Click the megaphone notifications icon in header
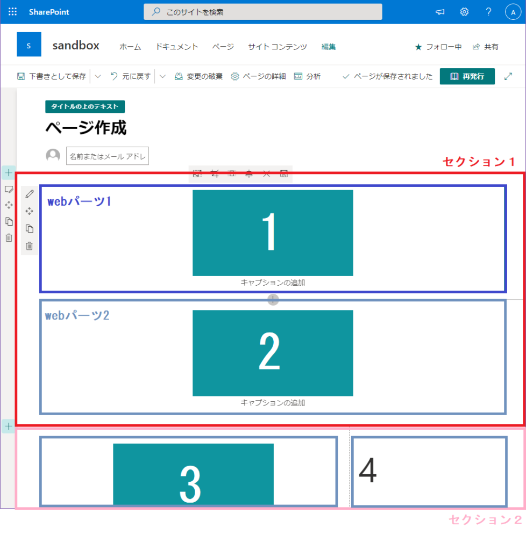526x550 pixels. (x=440, y=12)
